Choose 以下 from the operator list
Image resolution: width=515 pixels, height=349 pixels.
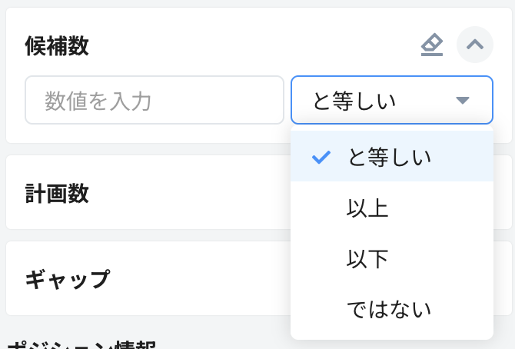367,259
